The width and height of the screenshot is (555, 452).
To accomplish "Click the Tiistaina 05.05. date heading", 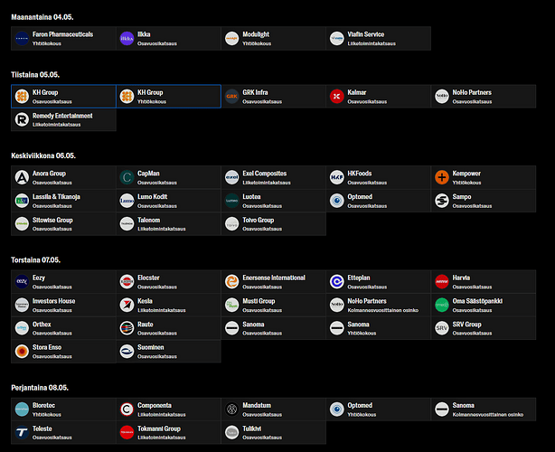I will 35,75.
